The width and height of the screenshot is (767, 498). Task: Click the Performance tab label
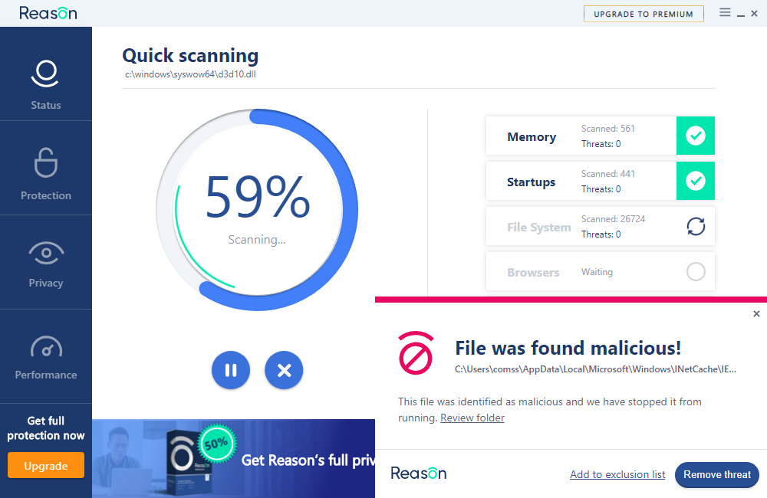(x=46, y=375)
